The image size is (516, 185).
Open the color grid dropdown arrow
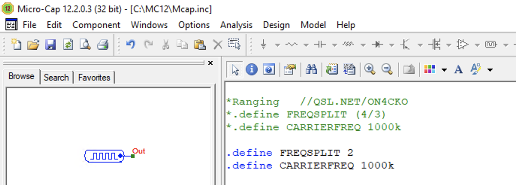coord(444,70)
